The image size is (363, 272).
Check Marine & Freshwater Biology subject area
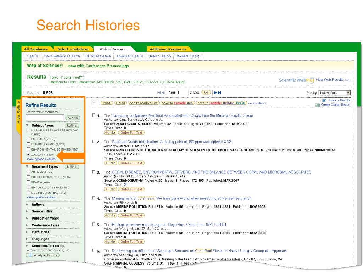pos(28,130)
